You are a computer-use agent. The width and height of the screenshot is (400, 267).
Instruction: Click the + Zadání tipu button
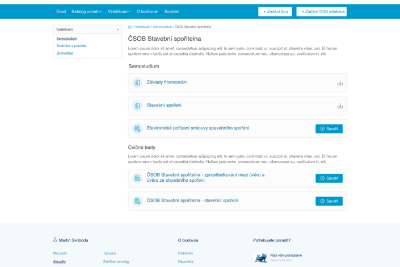pyautogui.click(x=275, y=11)
